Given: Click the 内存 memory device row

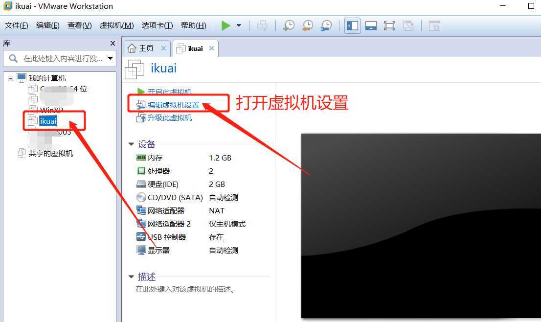Looking at the screenshot, I should click(x=184, y=158).
